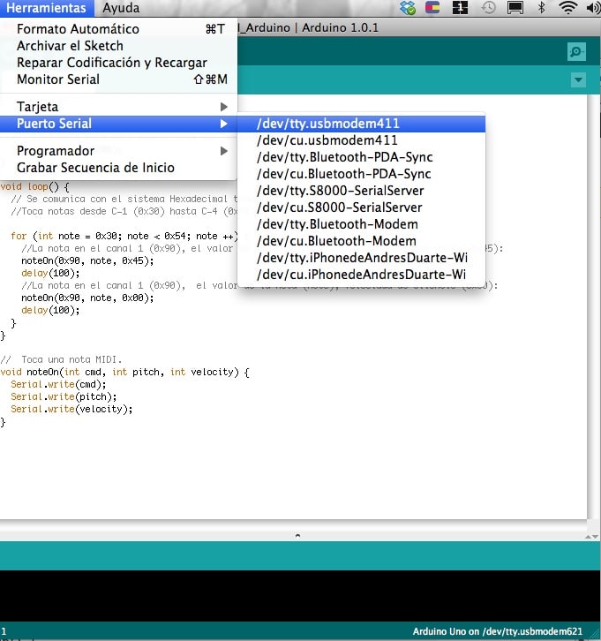Choose /dev/cu.S8000-SerialServer port
This screenshot has height=641, width=601.
(339, 207)
